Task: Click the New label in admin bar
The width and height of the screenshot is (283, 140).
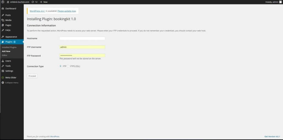Action: 46,2
